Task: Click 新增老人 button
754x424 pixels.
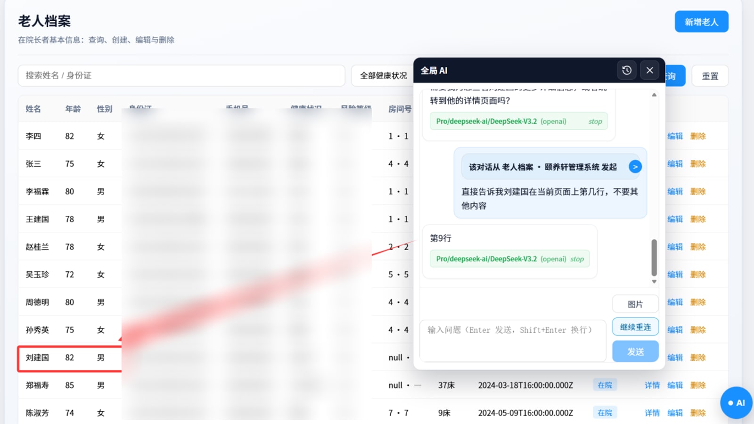Action: [x=701, y=22]
